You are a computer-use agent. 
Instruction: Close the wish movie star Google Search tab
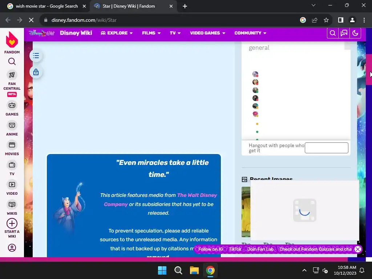pyautogui.click(x=84, y=7)
